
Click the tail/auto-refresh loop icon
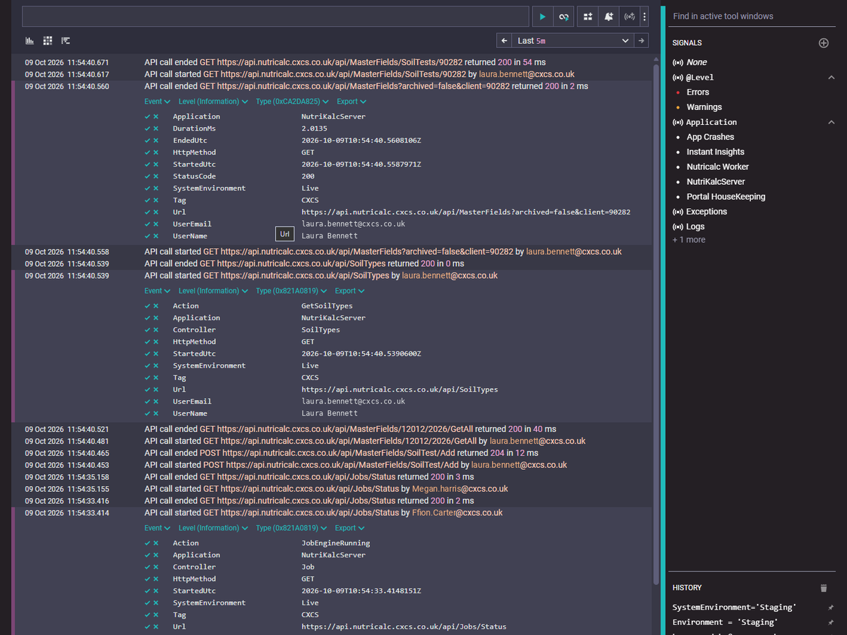coord(564,17)
